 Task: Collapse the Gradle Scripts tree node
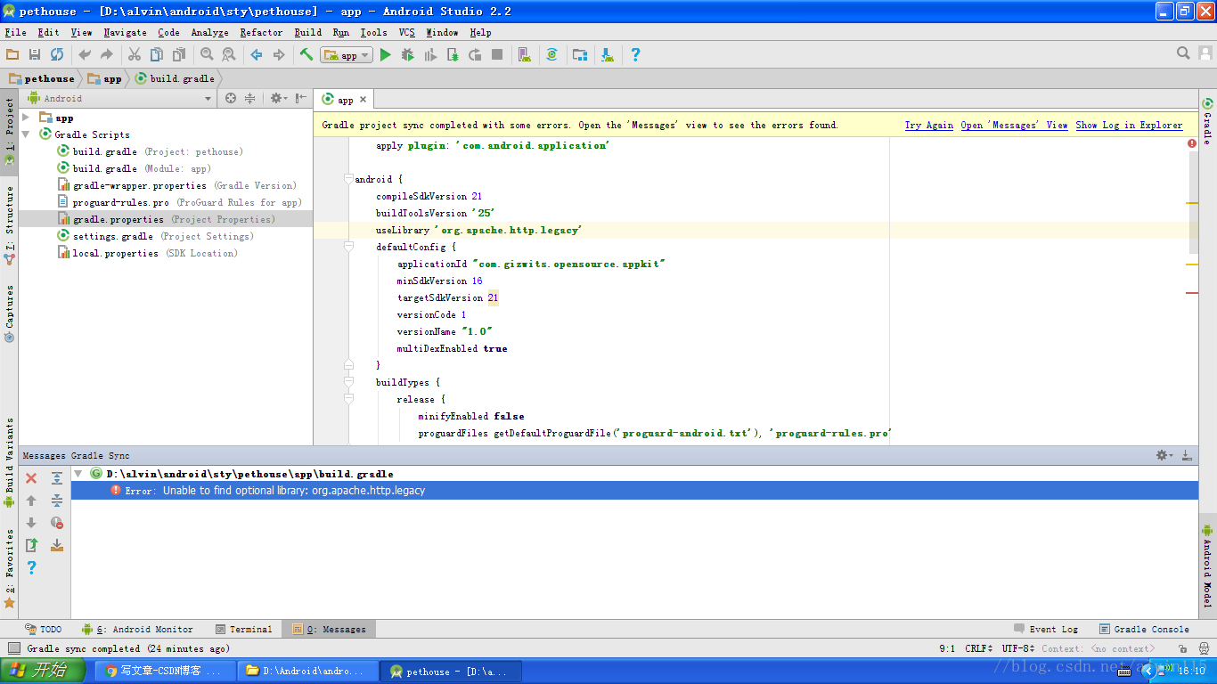pos(26,134)
